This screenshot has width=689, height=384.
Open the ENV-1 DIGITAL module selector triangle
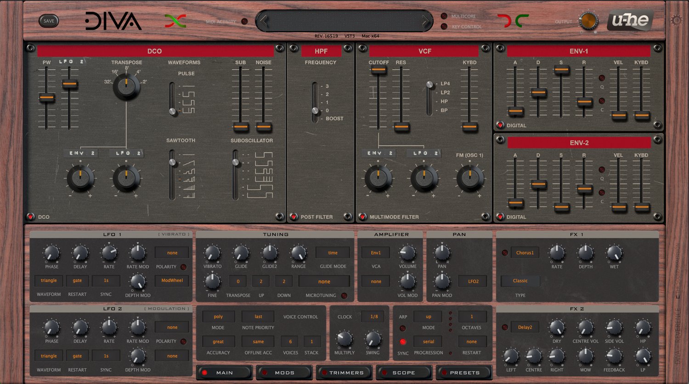tap(500, 125)
